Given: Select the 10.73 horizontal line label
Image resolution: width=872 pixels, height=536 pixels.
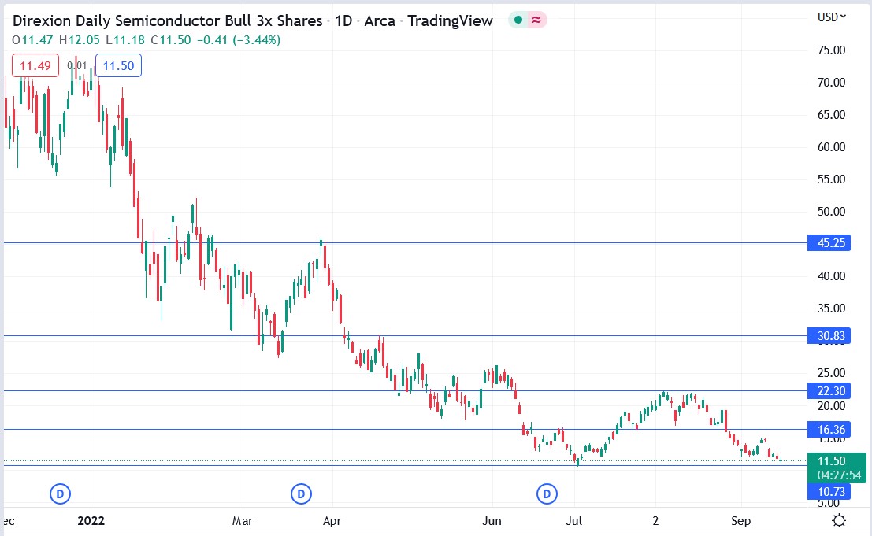Looking at the screenshot, I should click(x=829, y=491).
